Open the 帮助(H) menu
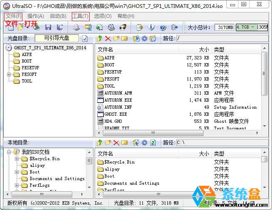The width and height of the screenshot is (272, 210). [126, 16]
